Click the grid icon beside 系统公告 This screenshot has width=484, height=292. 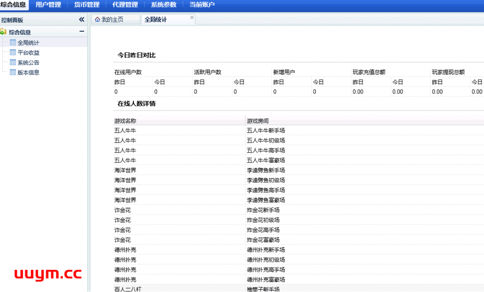[x=13, y=62]
